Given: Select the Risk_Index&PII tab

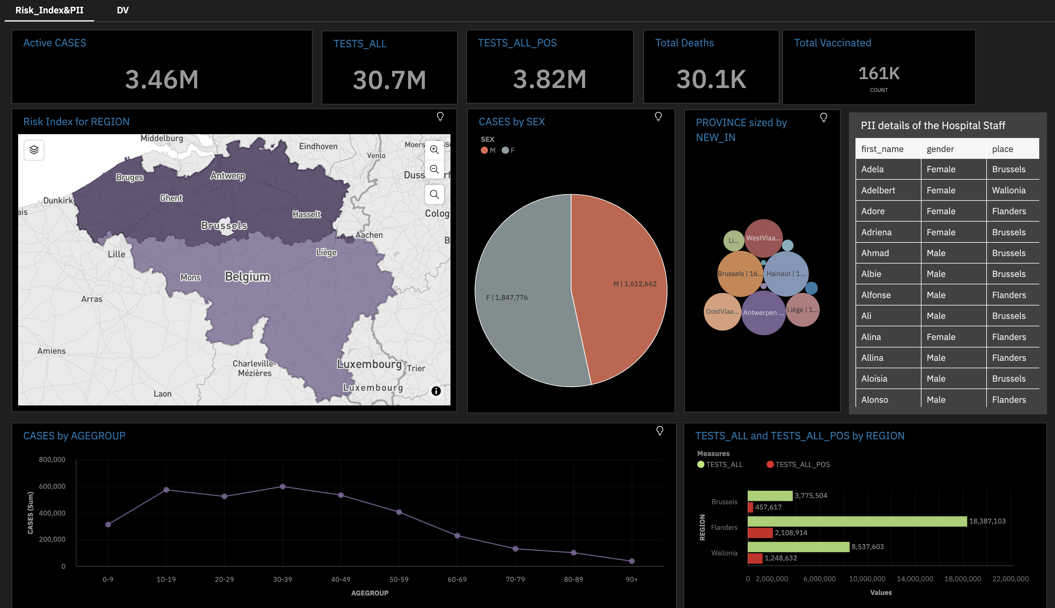Looking at the screenshot, I should (49, 10).
